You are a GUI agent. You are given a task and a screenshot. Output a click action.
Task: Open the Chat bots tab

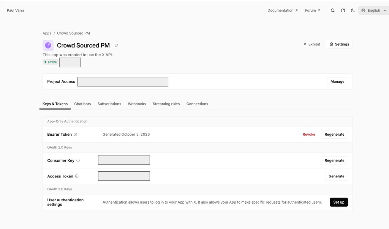point(82,104)
